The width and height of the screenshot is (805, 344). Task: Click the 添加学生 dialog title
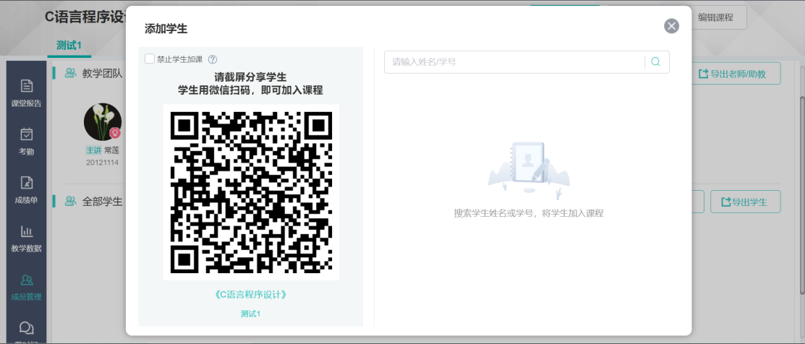[x=166, y=29]
